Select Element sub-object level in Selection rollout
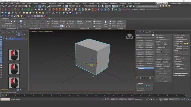 pos(149,86)
